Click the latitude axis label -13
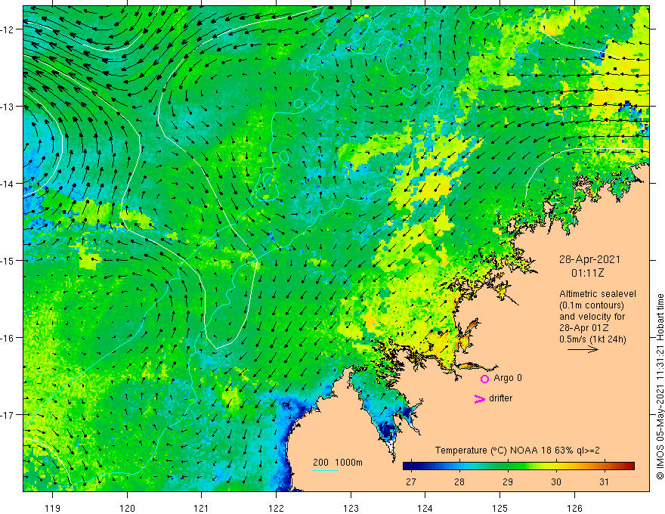 8,107
